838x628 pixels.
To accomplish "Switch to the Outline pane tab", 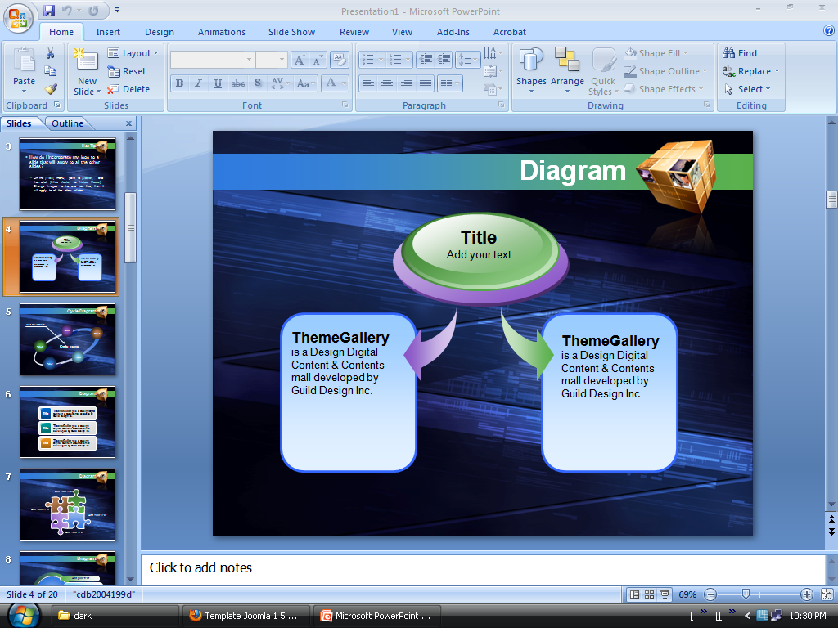I will tap(67, 123).
